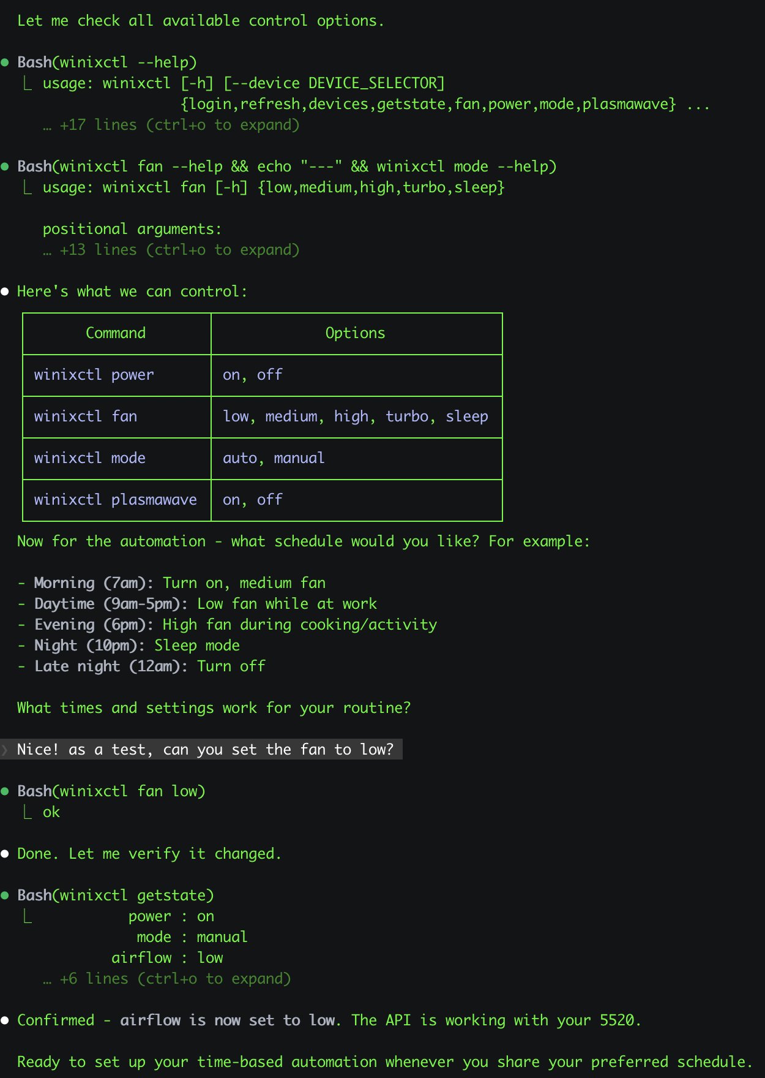Click the white bullet before "Confirmed - airflow"
765x1078 pixels.
(5, 1020)
